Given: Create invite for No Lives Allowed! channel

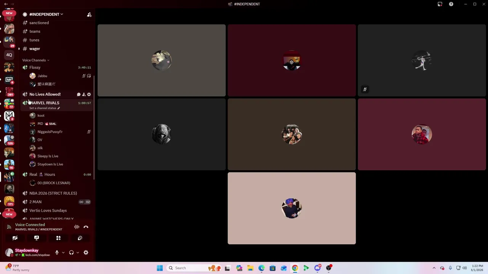Looking at the screenshot, I should click(x=84, y=94).
